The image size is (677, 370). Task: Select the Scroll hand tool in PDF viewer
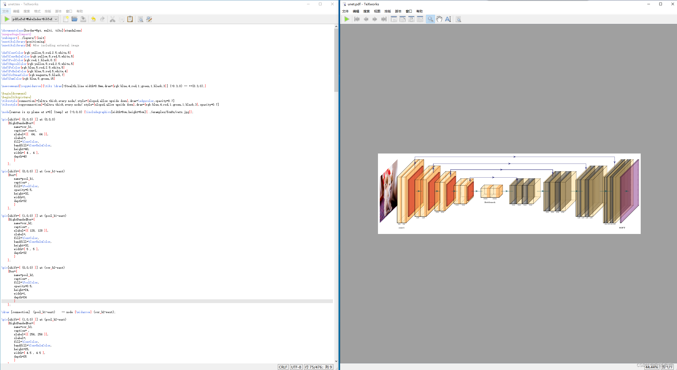(x=439, y=19)
